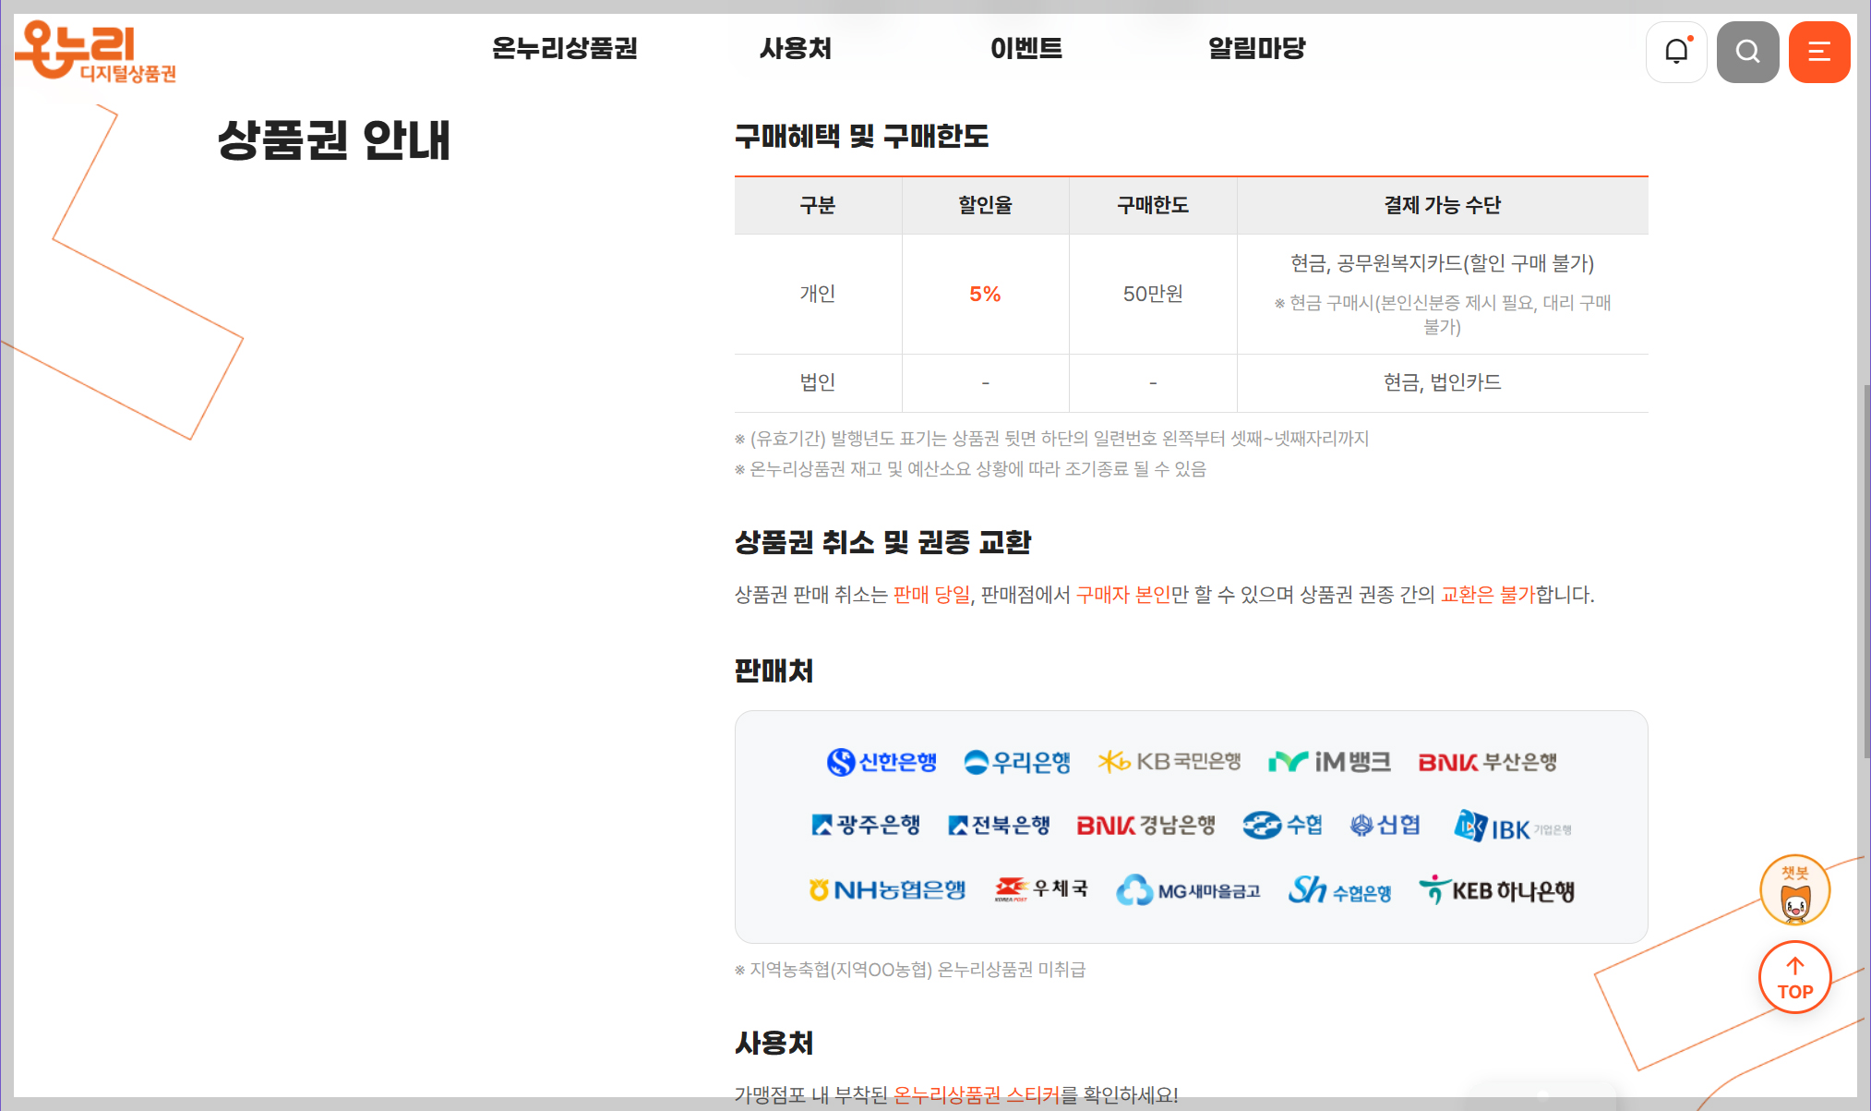
Task: Click the 우체국 logo
Action: (1041, 888)
